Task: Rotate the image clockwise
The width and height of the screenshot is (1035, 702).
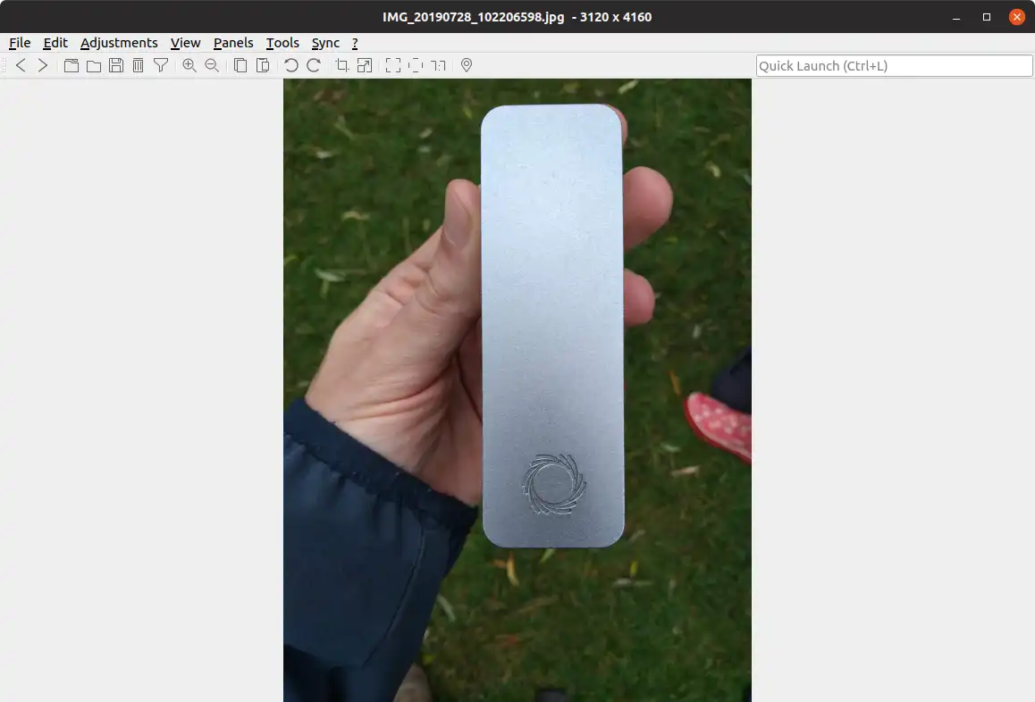Action: pos(314,65)
